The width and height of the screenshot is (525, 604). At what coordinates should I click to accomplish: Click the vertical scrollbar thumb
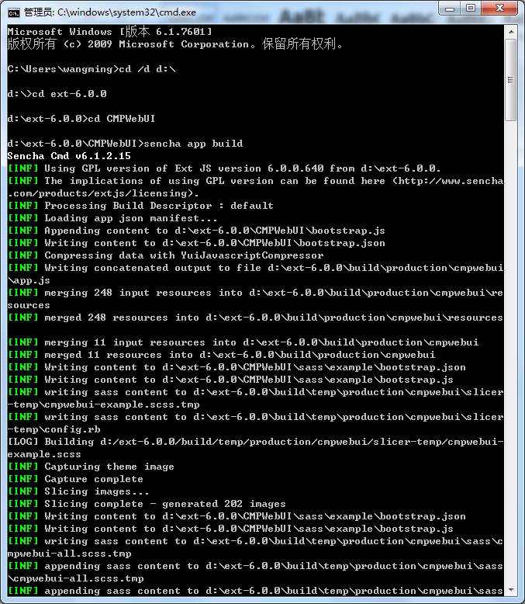(511, 80)
